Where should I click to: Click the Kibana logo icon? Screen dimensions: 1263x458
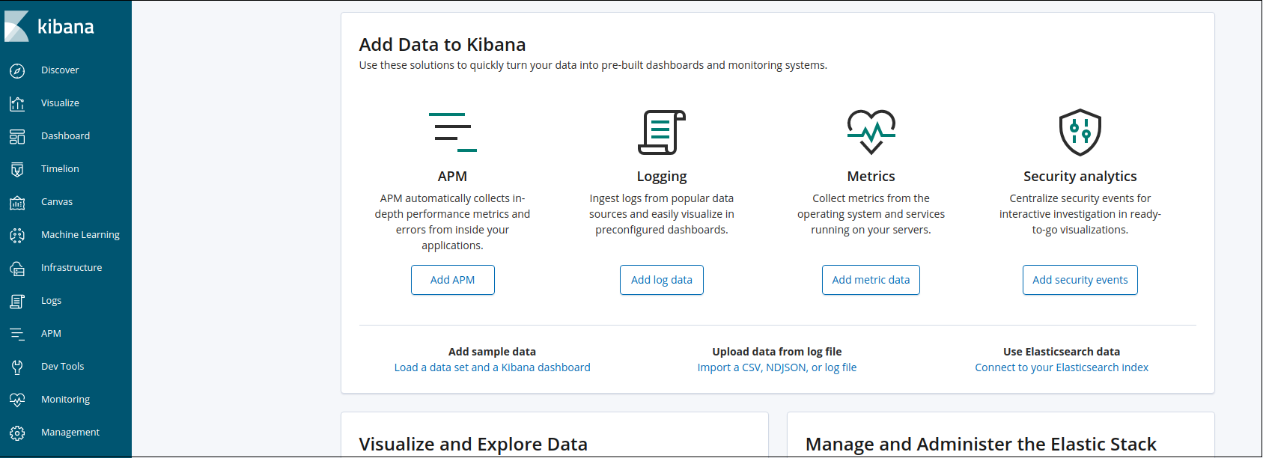pyautogui.click(x=16, y=26)
